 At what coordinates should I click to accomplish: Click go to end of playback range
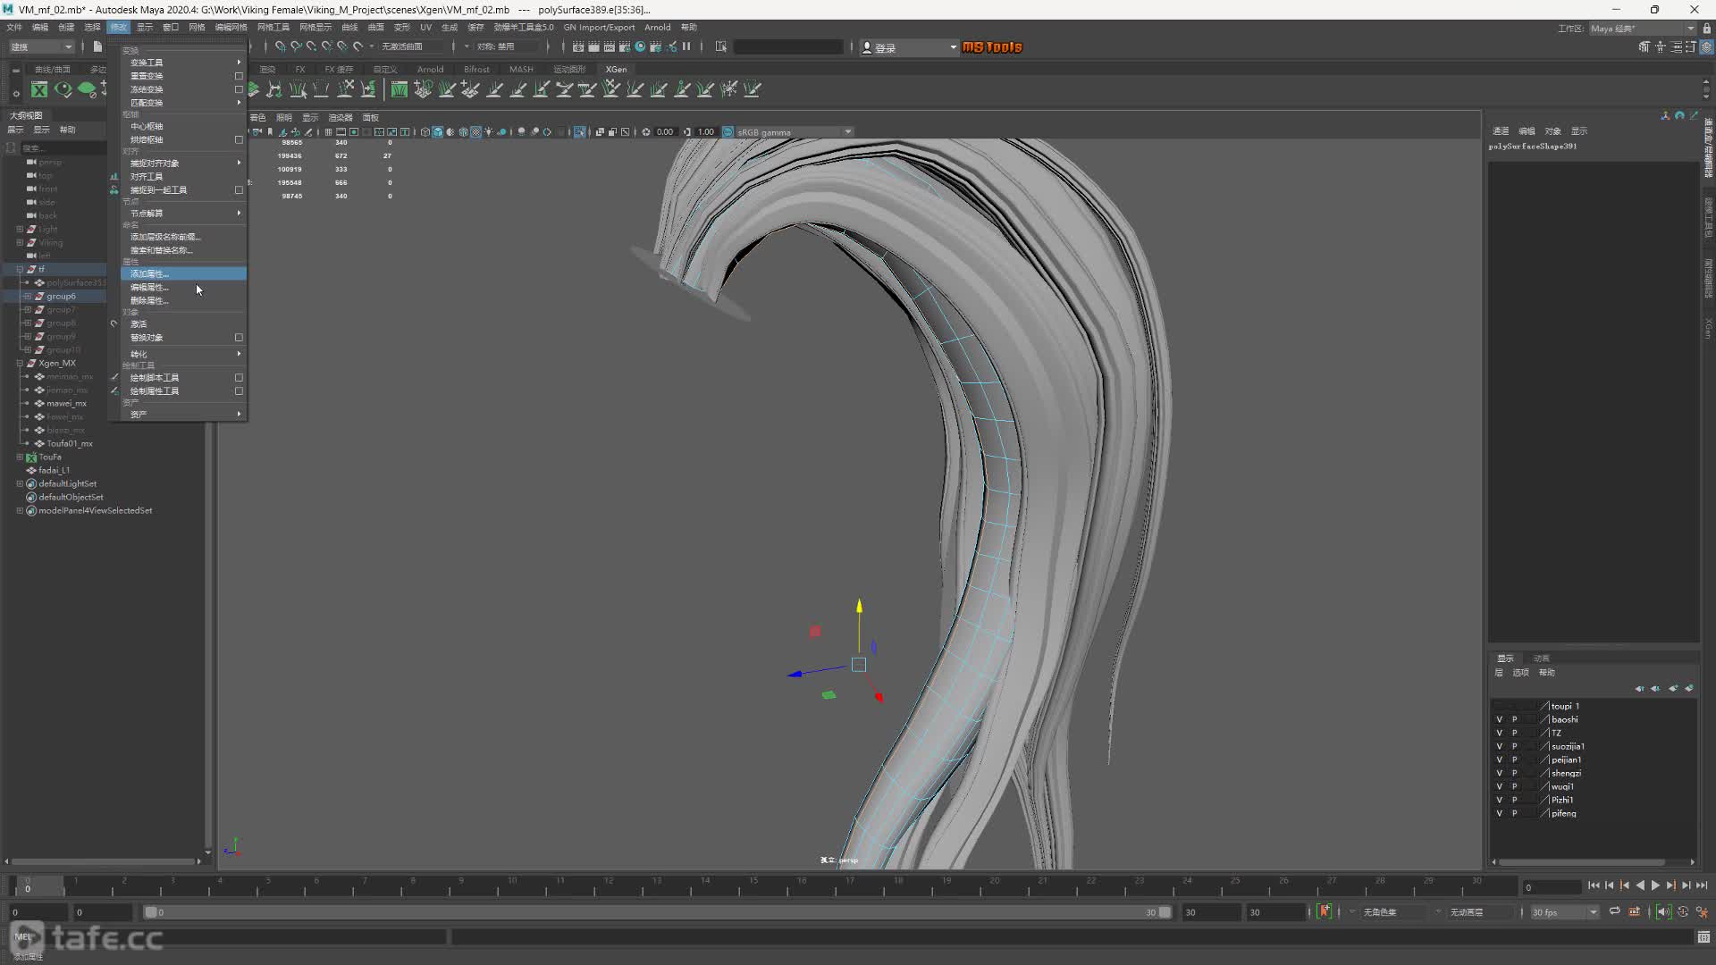1702,885
